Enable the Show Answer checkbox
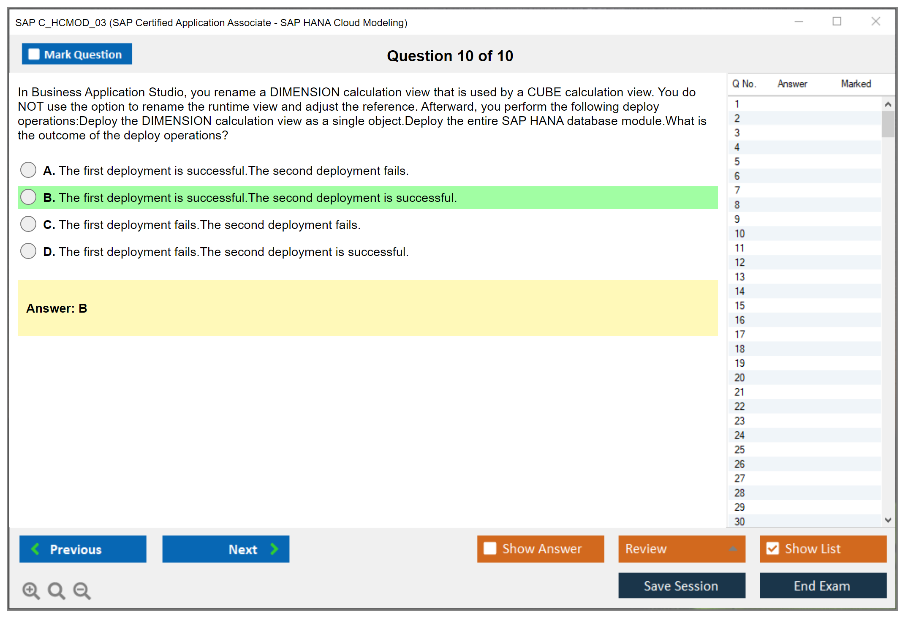The height and width of the screenshot is (621, 908). (x=490, y=548)
